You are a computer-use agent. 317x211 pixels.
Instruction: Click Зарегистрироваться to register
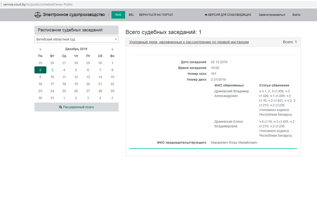(271, 15)
